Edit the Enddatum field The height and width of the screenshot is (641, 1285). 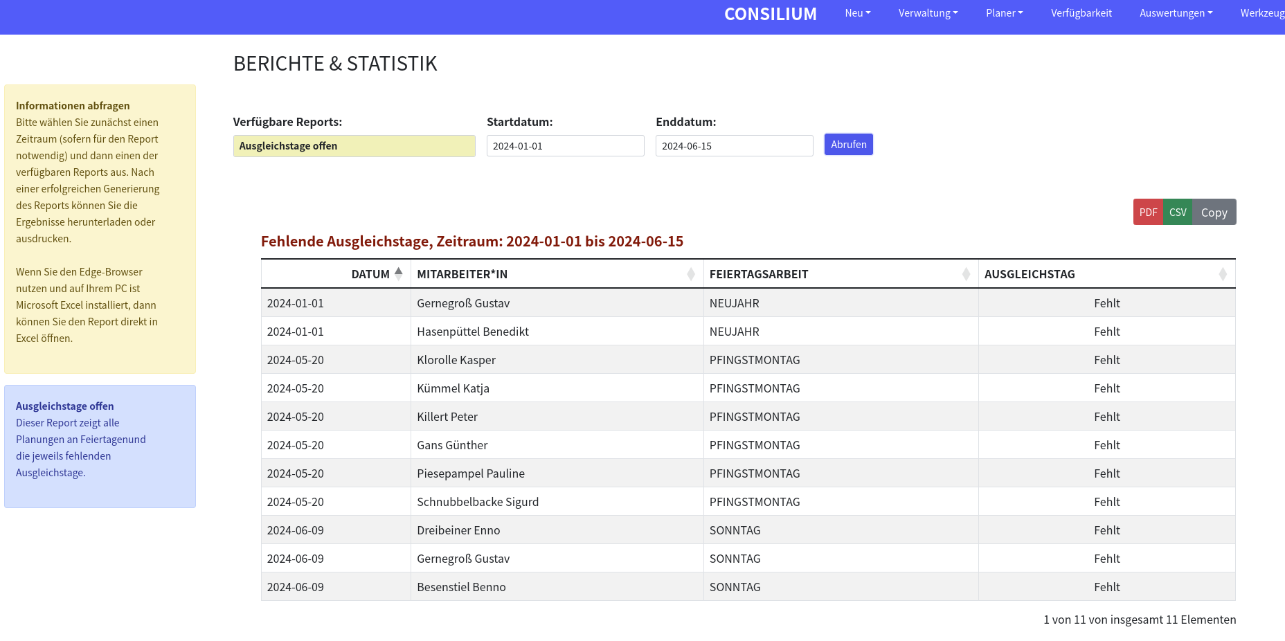[735, 146]
